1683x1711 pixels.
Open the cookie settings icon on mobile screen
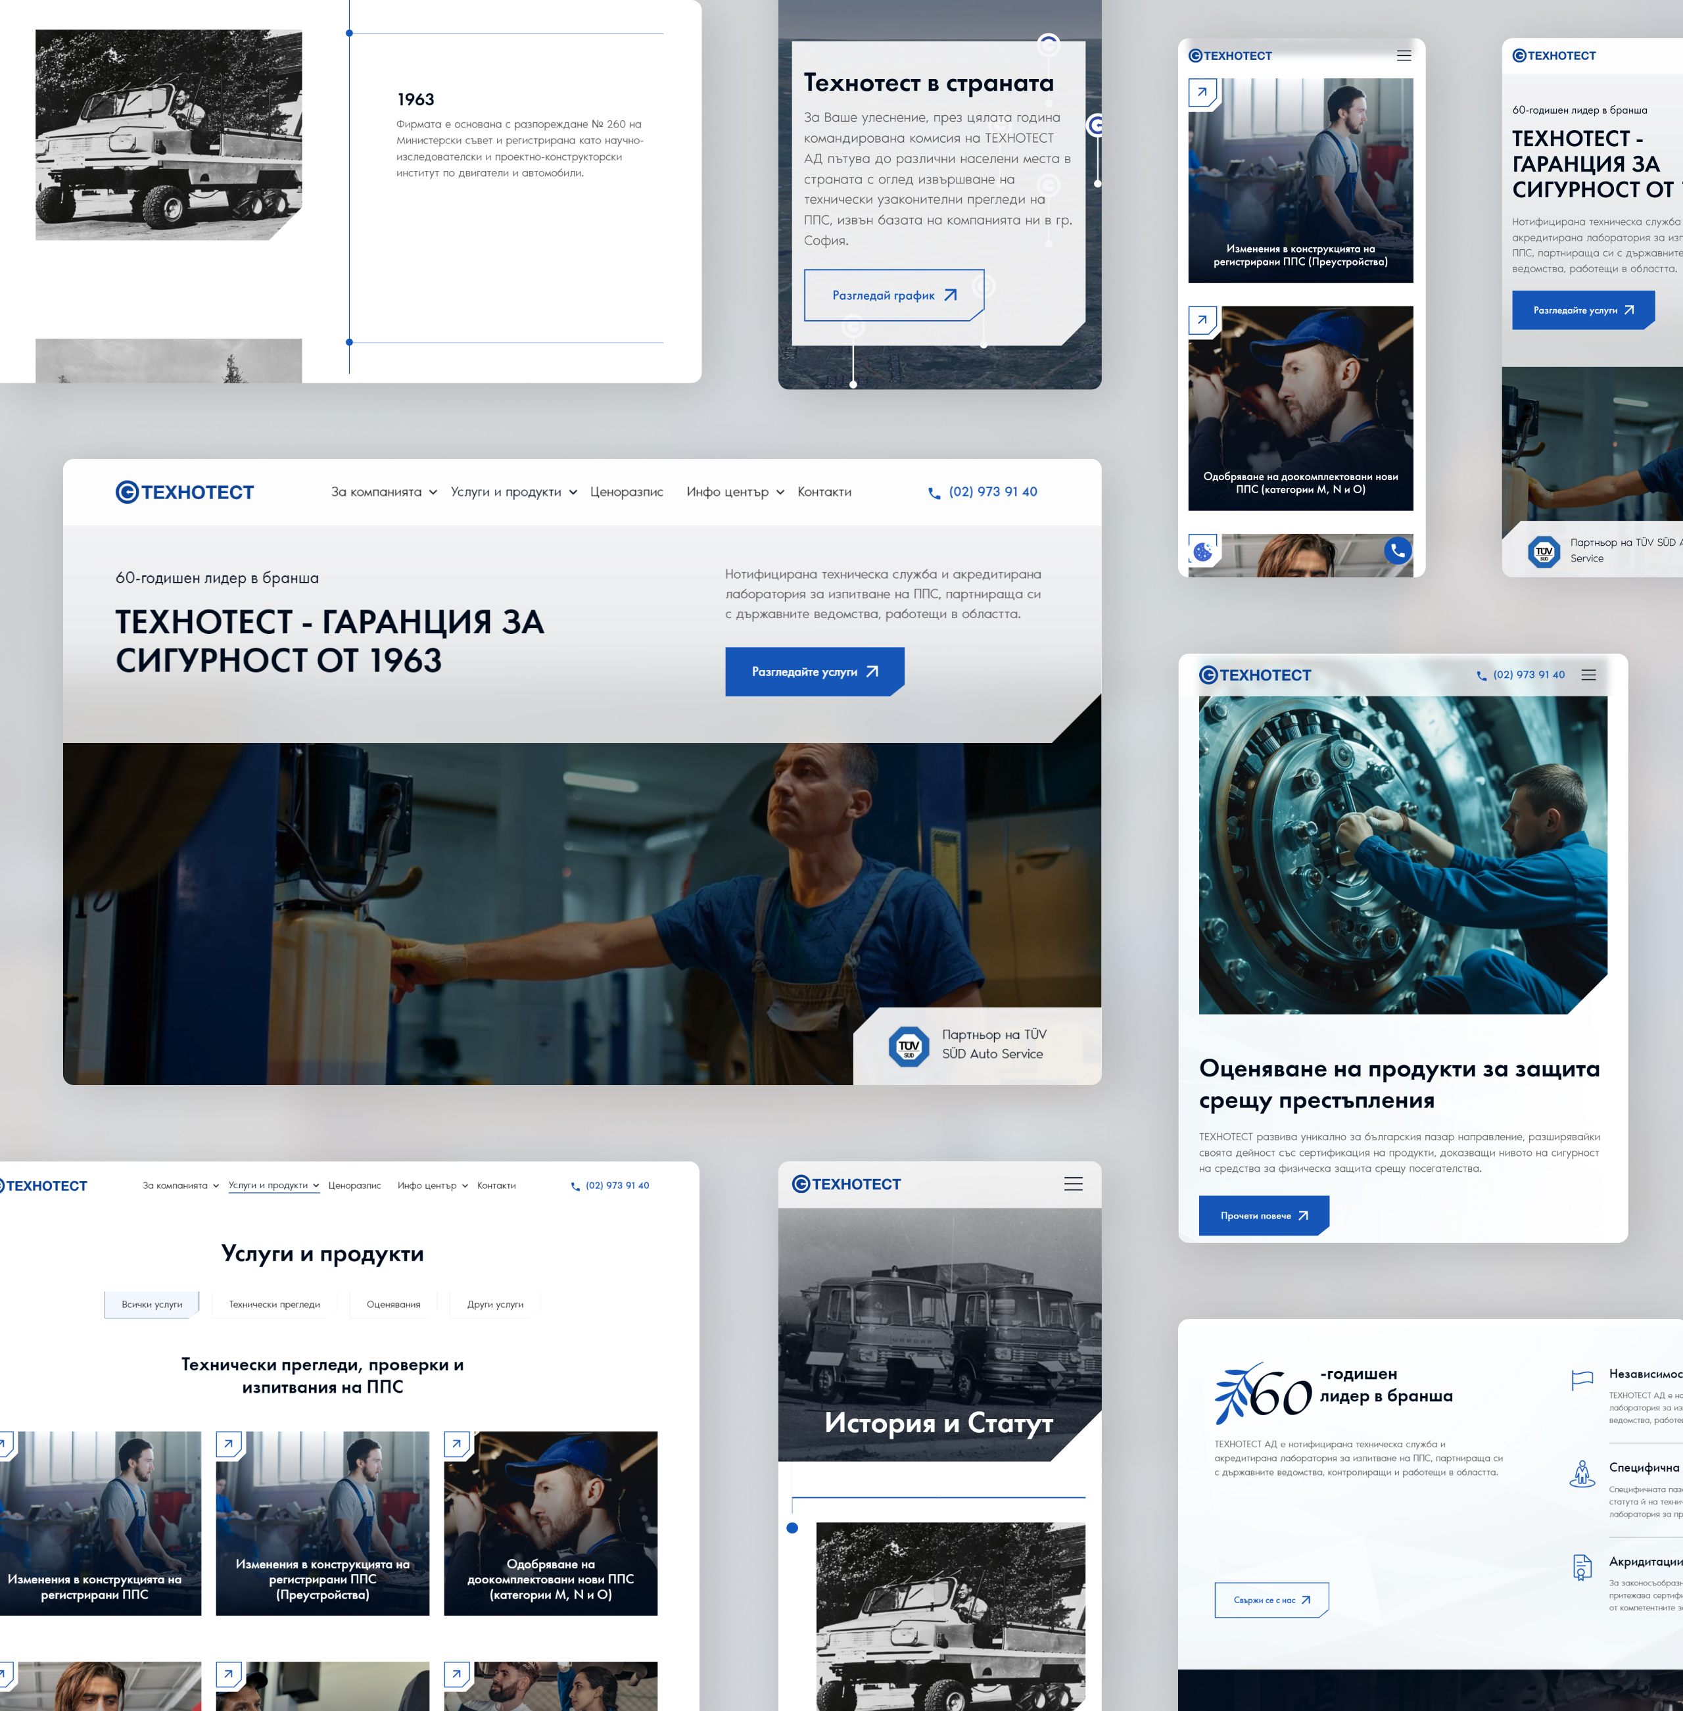click(x=1203, y=552)
